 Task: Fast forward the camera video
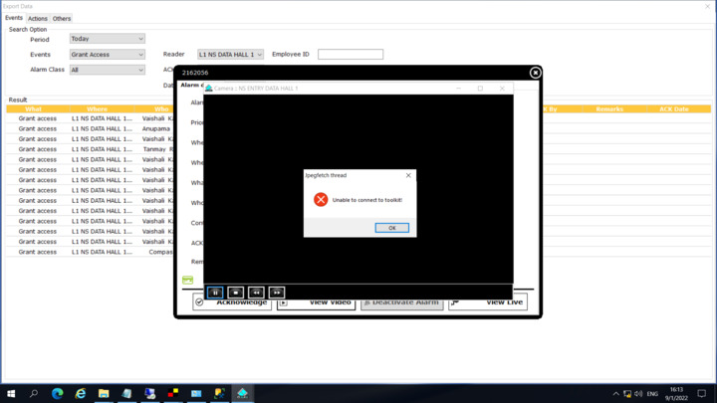277,293
